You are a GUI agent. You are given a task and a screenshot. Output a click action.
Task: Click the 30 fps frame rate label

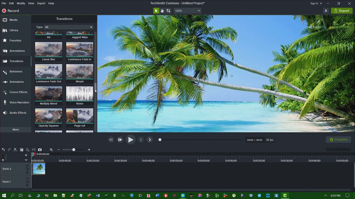pyautogui.click(x=270, y=140)
